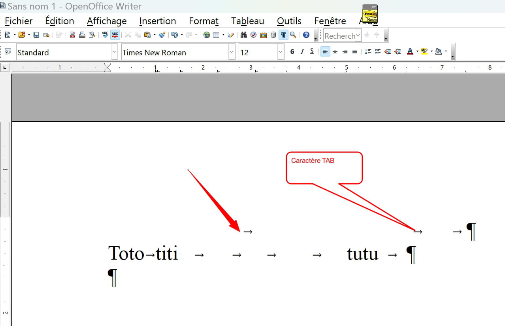505x326 pixels.
Task: Open the Navigator compass icon
Action: (253, 35)
